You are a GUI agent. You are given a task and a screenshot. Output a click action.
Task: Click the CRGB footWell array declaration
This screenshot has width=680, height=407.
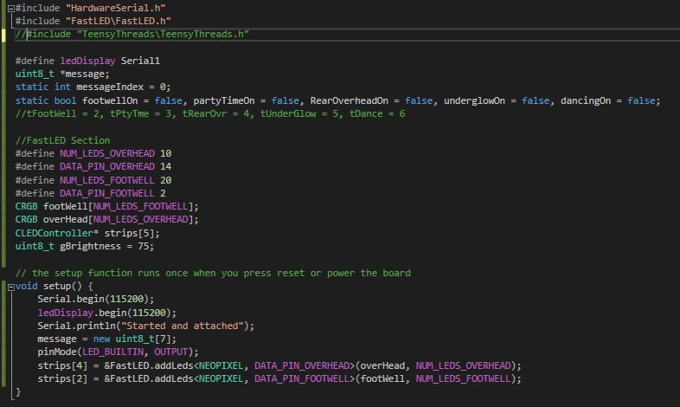pyautogui.click(x=106, y=206)
